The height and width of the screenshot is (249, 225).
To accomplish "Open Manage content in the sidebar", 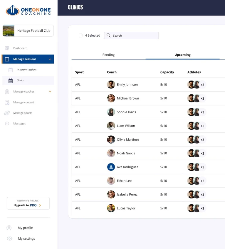I will coord(23,103).
